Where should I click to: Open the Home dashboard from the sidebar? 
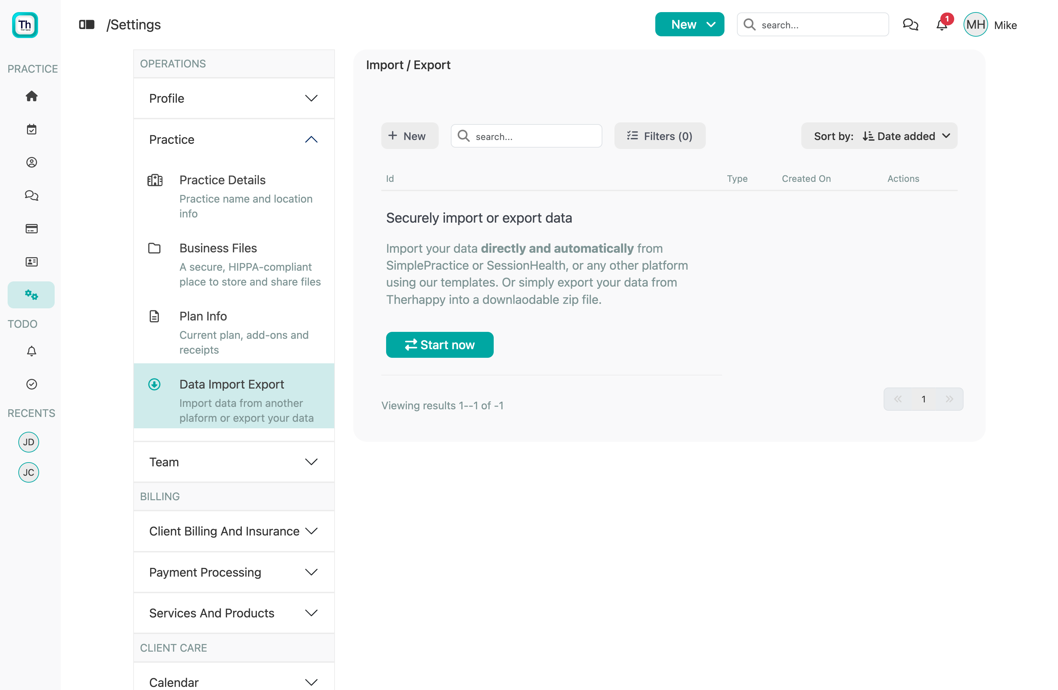pos(31,96)
